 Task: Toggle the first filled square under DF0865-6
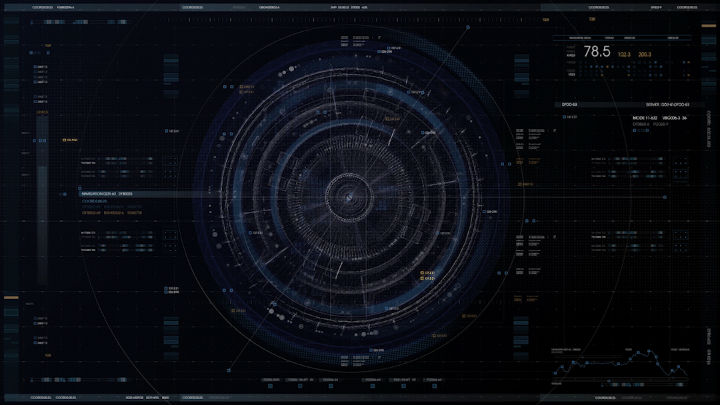coord(635,131)
